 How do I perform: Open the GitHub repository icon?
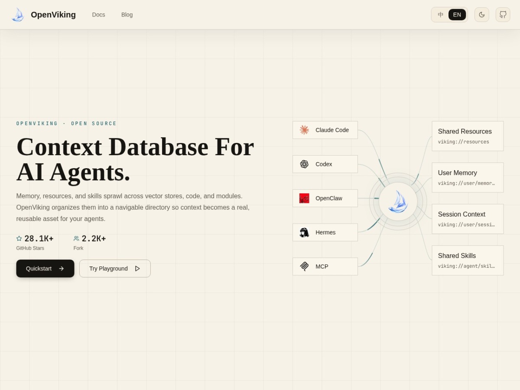[x=503, y=15]
